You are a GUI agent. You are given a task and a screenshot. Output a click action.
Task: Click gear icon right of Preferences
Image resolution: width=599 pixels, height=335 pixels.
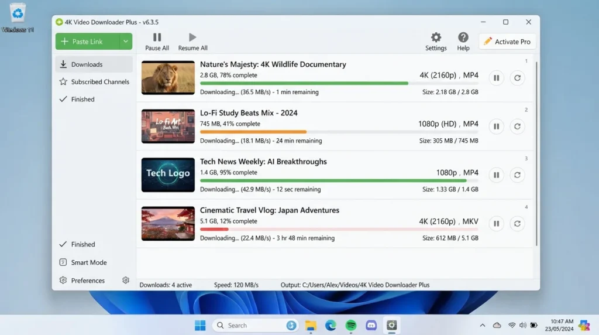(x=126, y=281)
